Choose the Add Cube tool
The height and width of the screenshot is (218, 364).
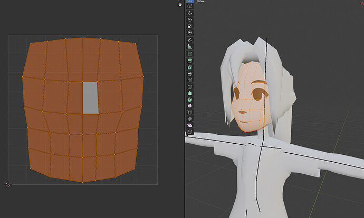[190, 54]
